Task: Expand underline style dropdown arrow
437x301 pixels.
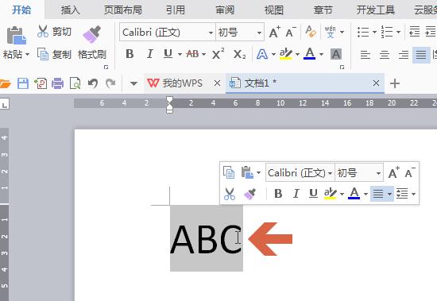Action: pos(180,54)
